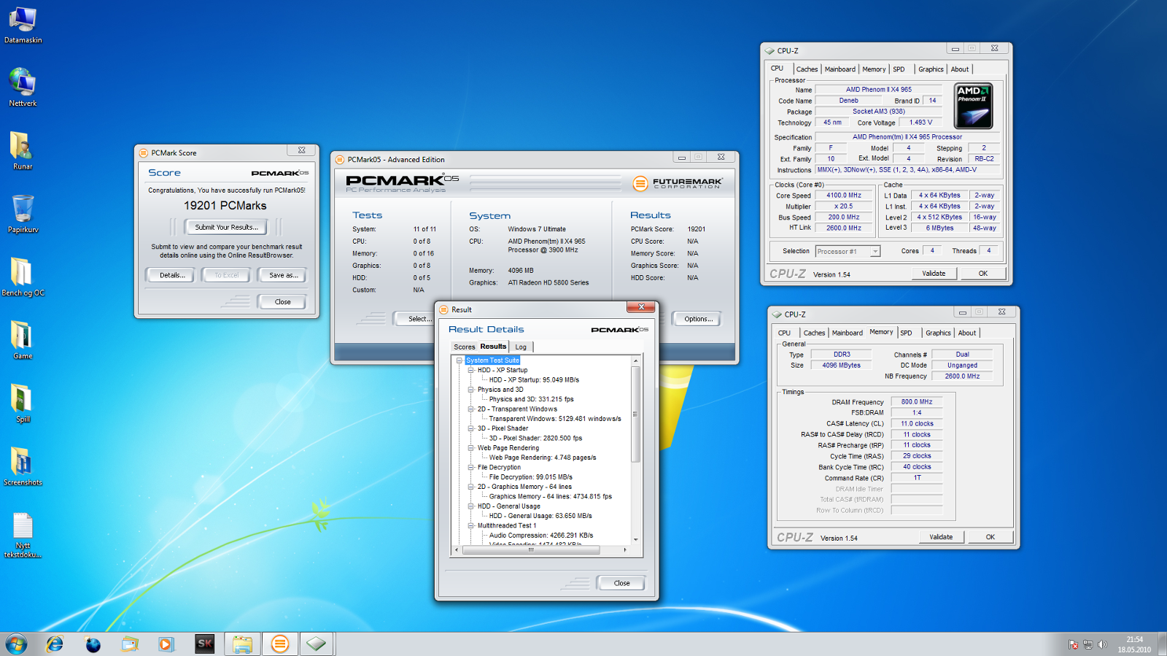Open SPD tab in top CPU-Z window
This screenshot has width=1167, height=656.
899,69
